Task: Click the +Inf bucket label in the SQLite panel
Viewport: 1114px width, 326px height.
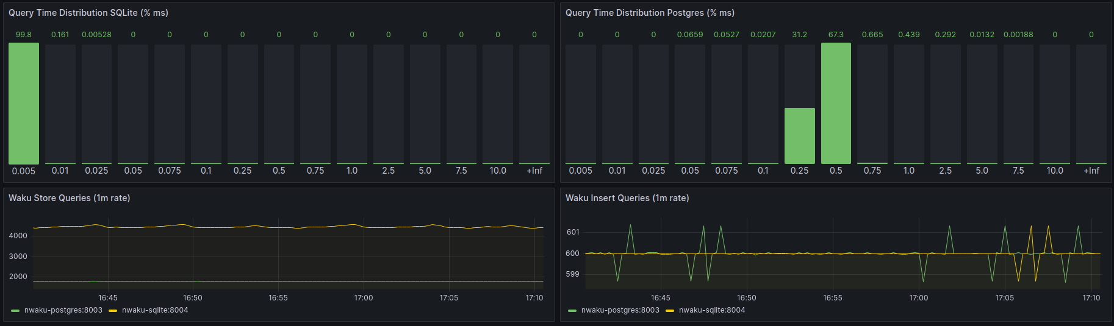Action: click(x=534, y=171)
